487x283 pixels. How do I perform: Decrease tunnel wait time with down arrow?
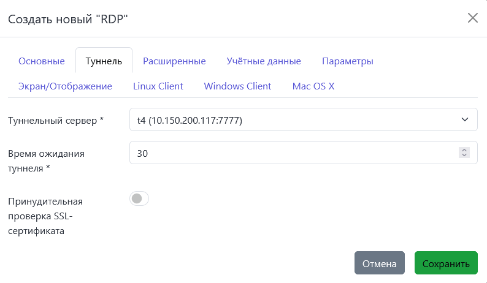point(464,156)
